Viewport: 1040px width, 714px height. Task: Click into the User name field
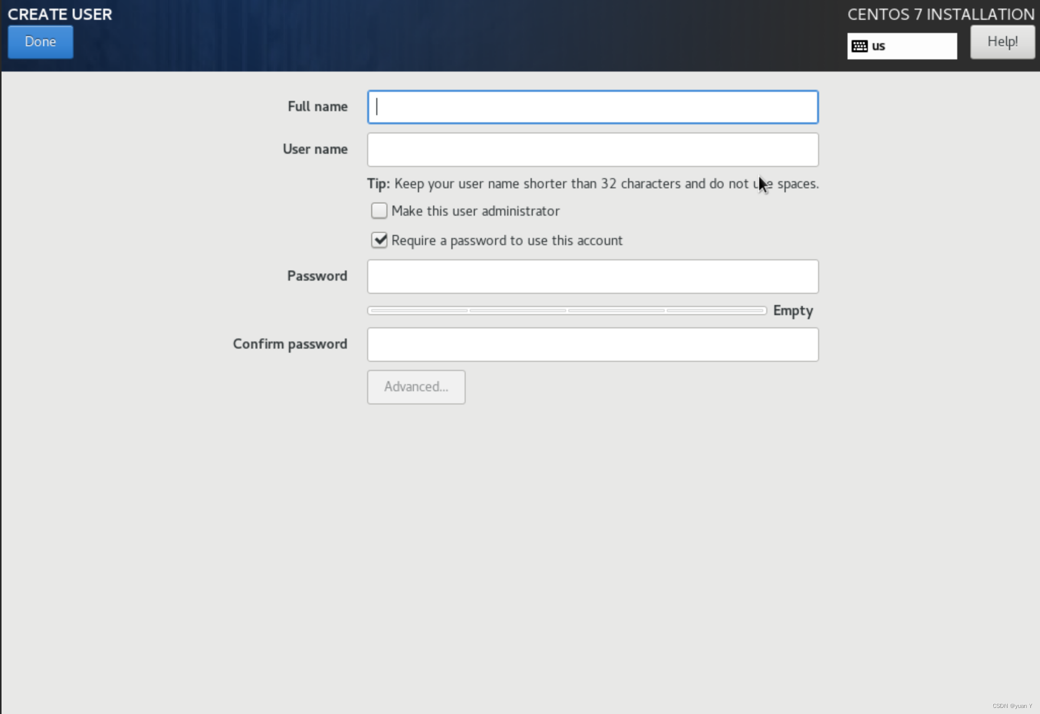(x=593, y=150)
